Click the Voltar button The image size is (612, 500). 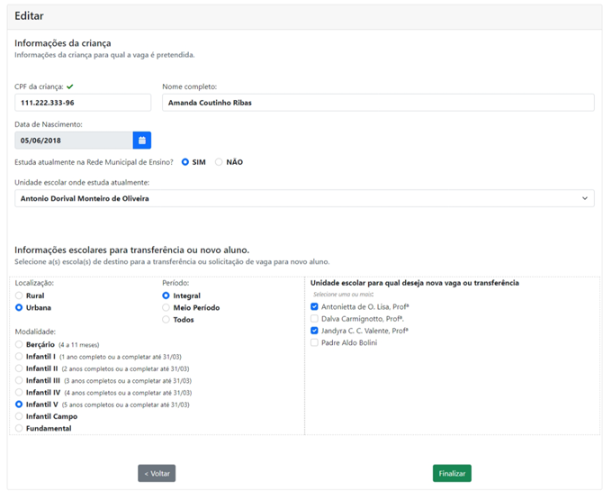(157, 473)
